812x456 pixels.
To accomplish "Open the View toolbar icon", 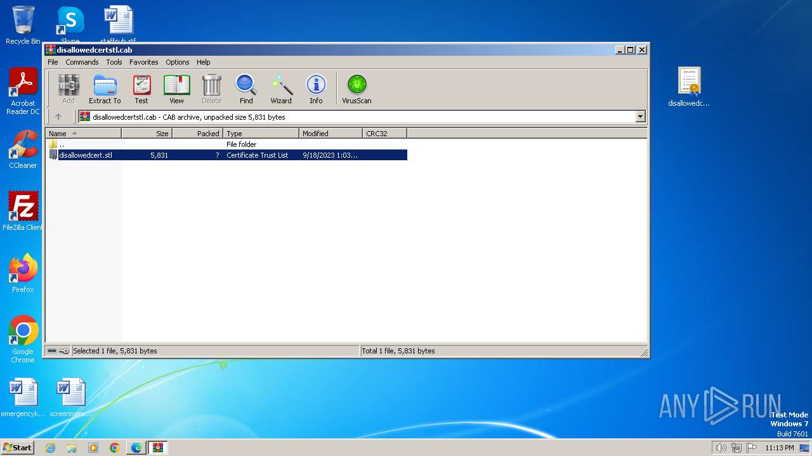I will pos(176,89).
